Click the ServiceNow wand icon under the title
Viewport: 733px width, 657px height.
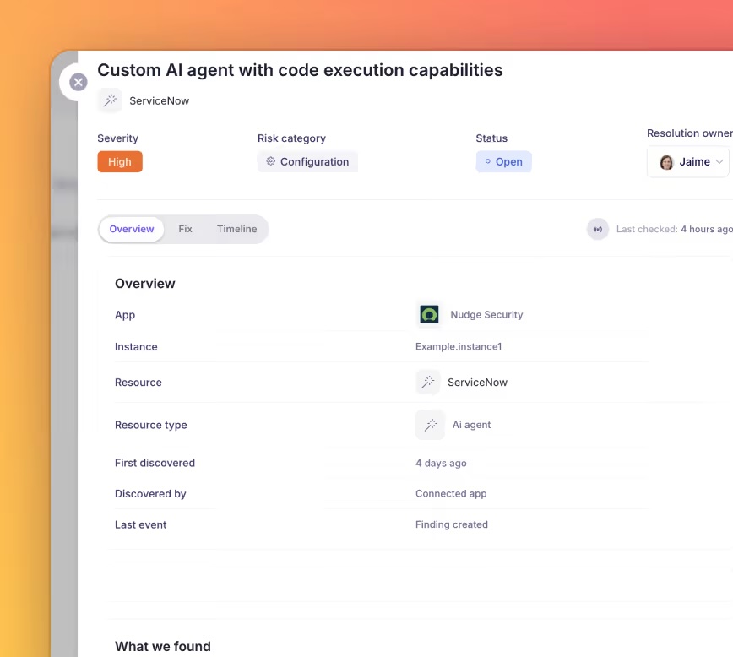(110, 100)
